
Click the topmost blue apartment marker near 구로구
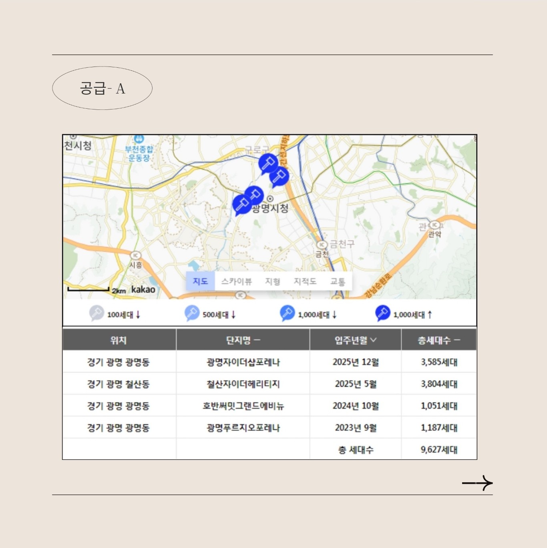(x=268, y=163)
